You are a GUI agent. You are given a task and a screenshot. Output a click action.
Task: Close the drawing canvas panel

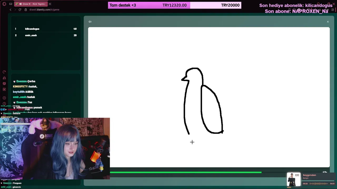point(328,22)
